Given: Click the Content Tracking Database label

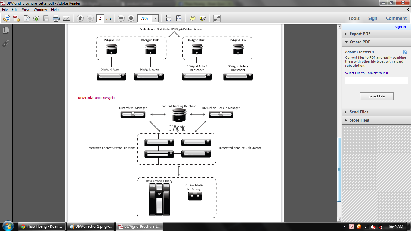Looking at the screenshot, I should pyautogui.click(x=179, y=106).
